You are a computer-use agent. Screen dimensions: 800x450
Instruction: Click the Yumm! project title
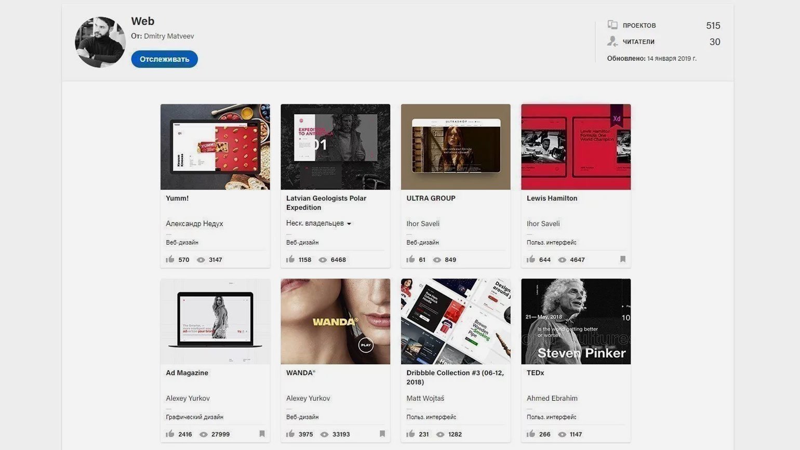177,198
